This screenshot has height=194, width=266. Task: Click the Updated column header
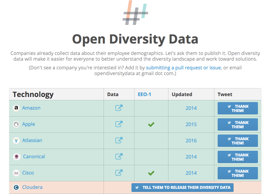point(182,94)
